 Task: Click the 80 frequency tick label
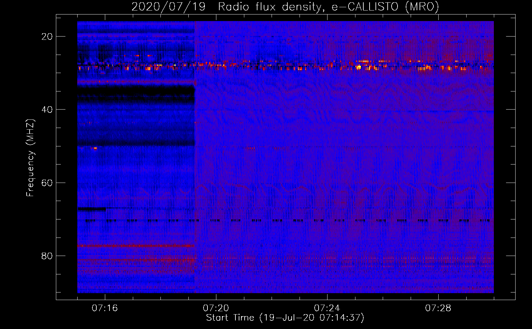coord(47,256)
